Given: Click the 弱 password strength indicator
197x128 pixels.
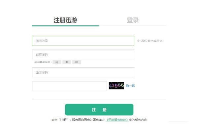Looking at the screenshot, I should [x=57, y=62].
